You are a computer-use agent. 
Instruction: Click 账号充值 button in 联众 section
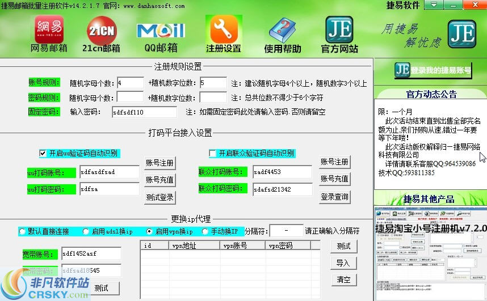pos(334,179)
